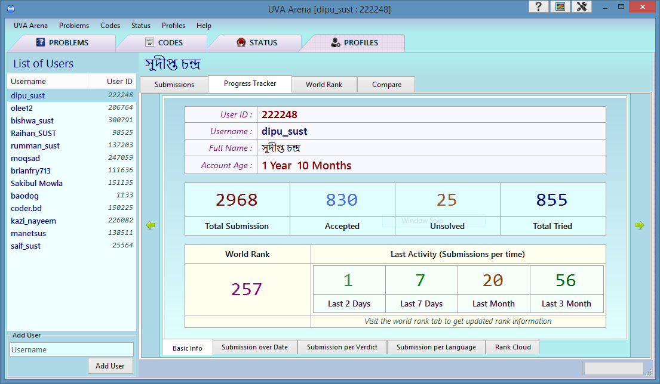Select user kazi_nayeem in the list
The image size is (660, 384).
(x=72, y=221)
